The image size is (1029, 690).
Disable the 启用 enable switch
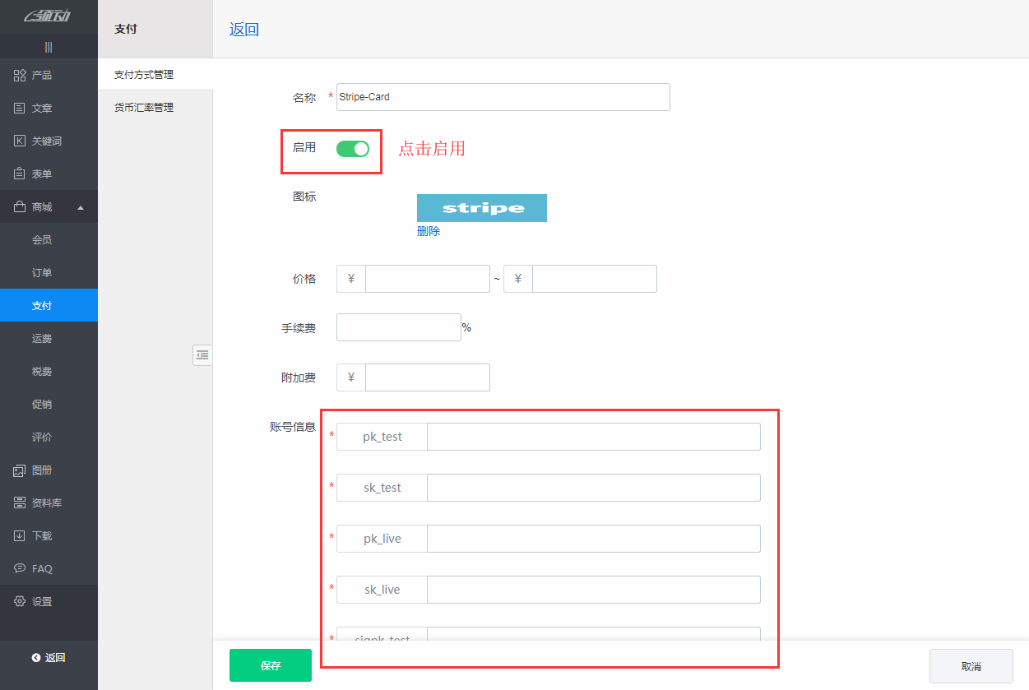click(x=353, y=149)
